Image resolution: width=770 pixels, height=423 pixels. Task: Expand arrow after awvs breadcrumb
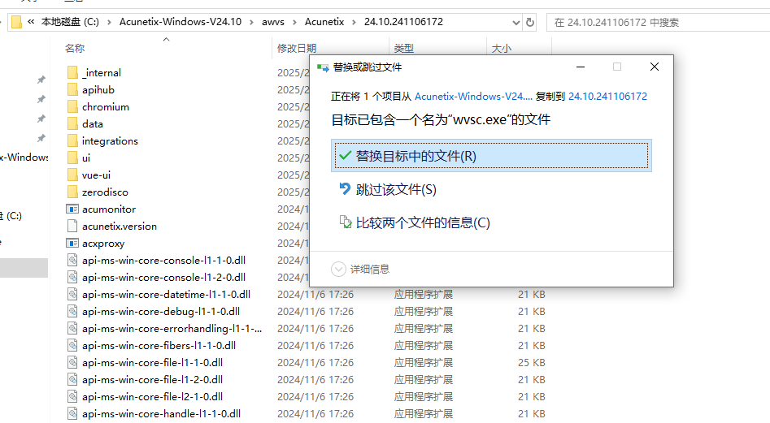click(294, 22)
